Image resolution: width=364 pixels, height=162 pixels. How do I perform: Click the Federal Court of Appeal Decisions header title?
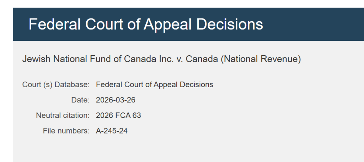pyautogui.click(x=146, y=24)
